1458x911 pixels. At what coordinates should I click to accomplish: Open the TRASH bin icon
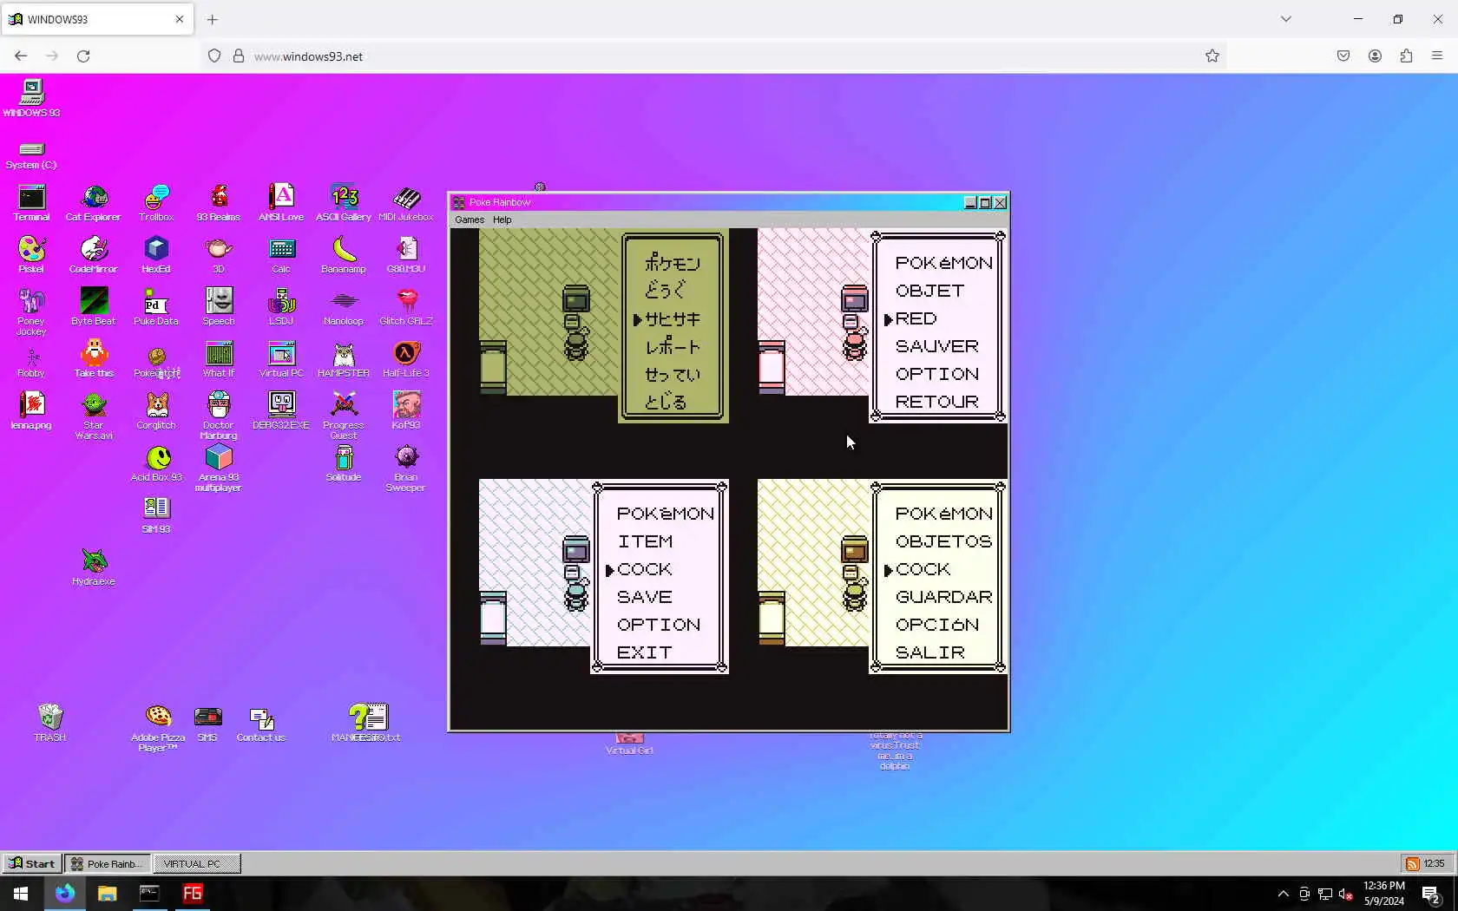click(49, 723)
